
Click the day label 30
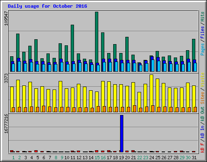(x=188, y=158)
